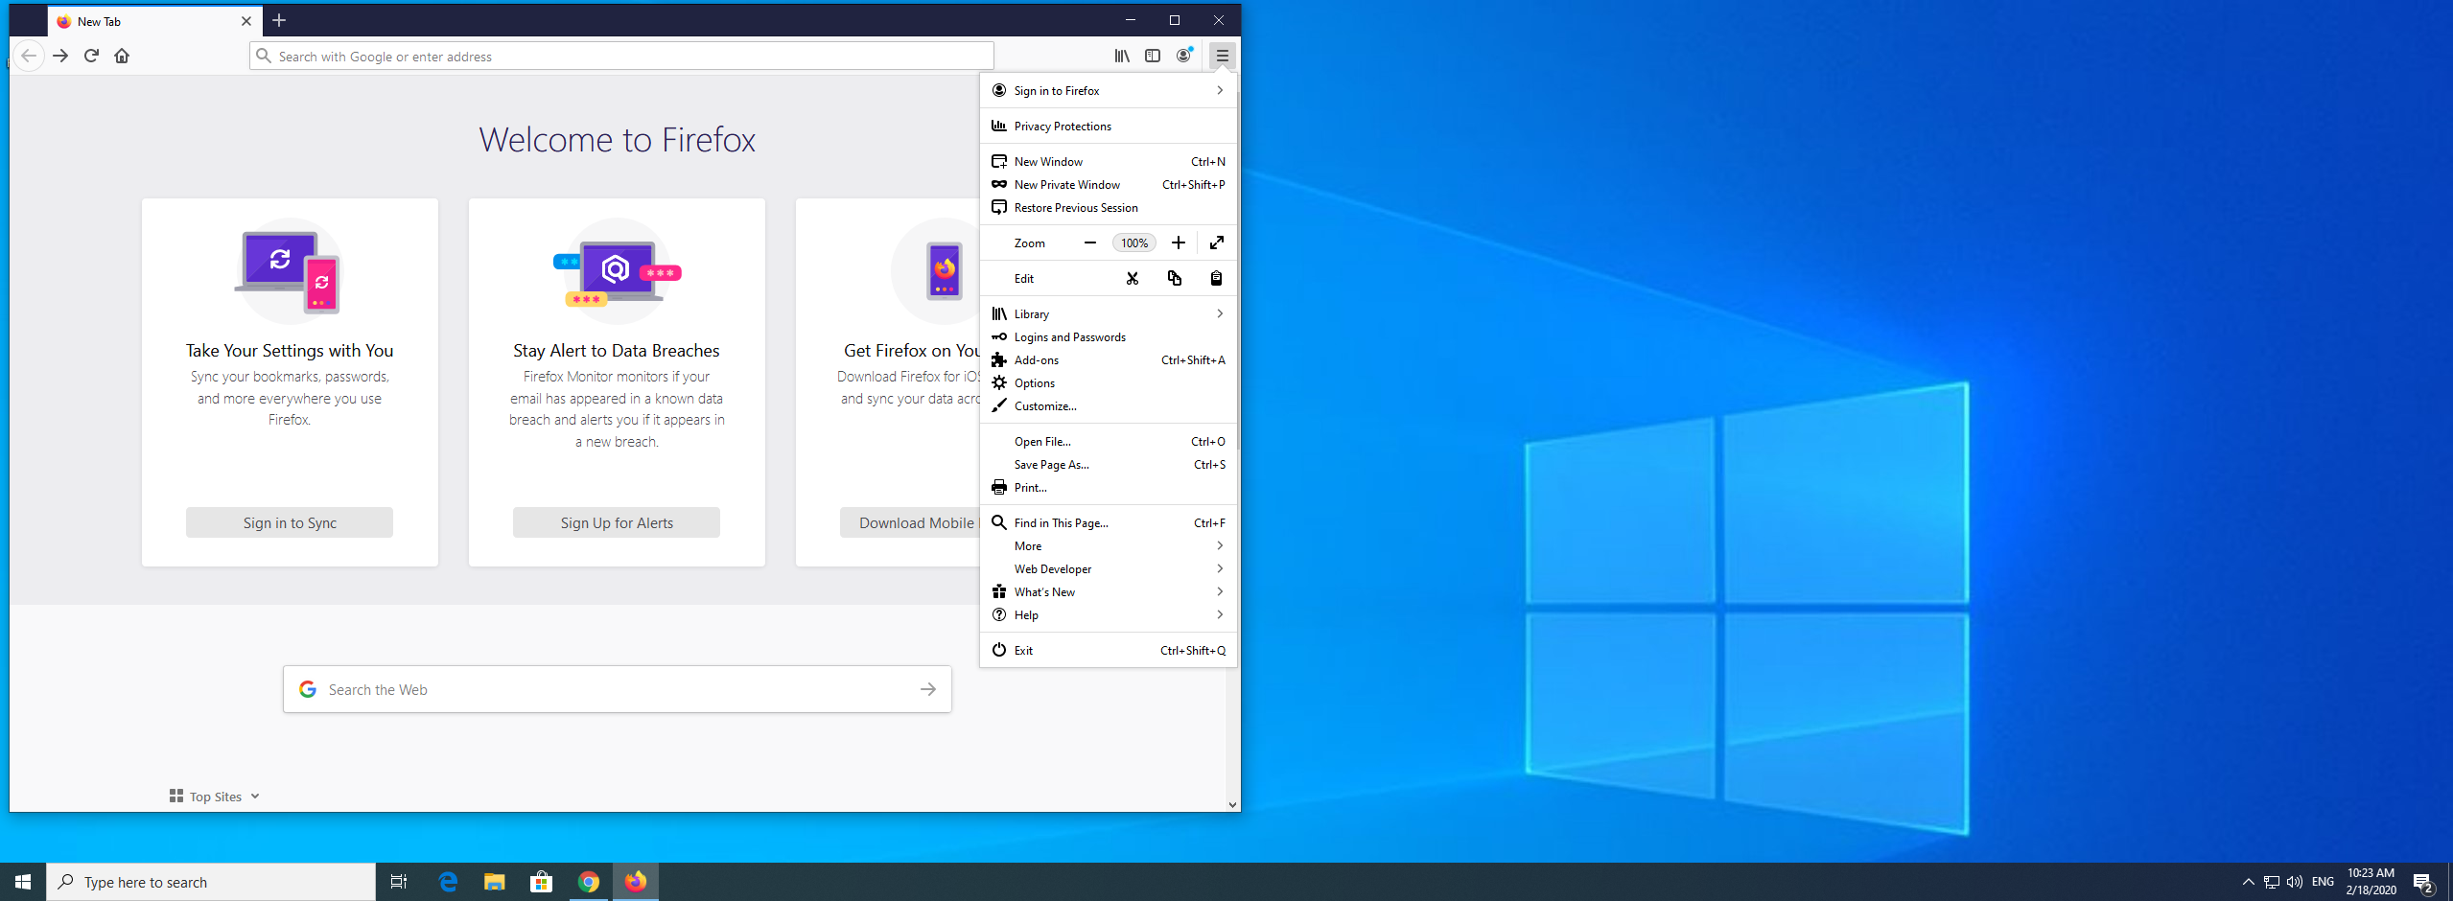Screen dimensions: 2453x901
Task: Enter full screen from Zoom row
Action: (1217, 243)
